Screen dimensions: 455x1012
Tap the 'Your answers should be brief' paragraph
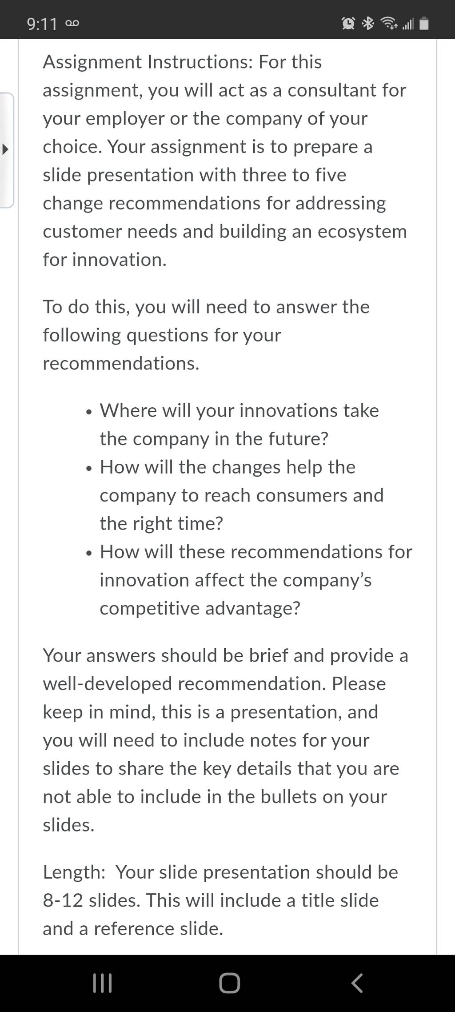225,740
